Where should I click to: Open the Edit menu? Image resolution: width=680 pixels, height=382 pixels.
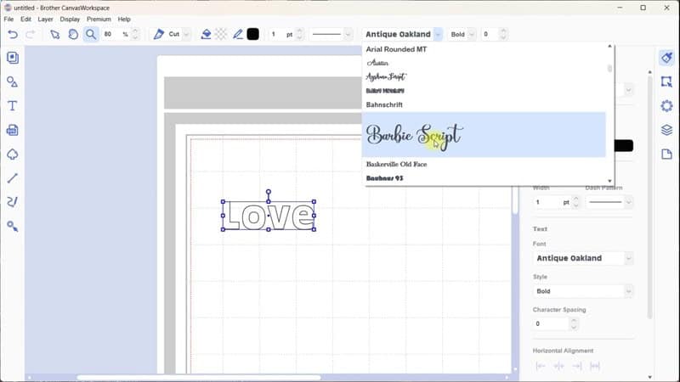tap(25, 19)
